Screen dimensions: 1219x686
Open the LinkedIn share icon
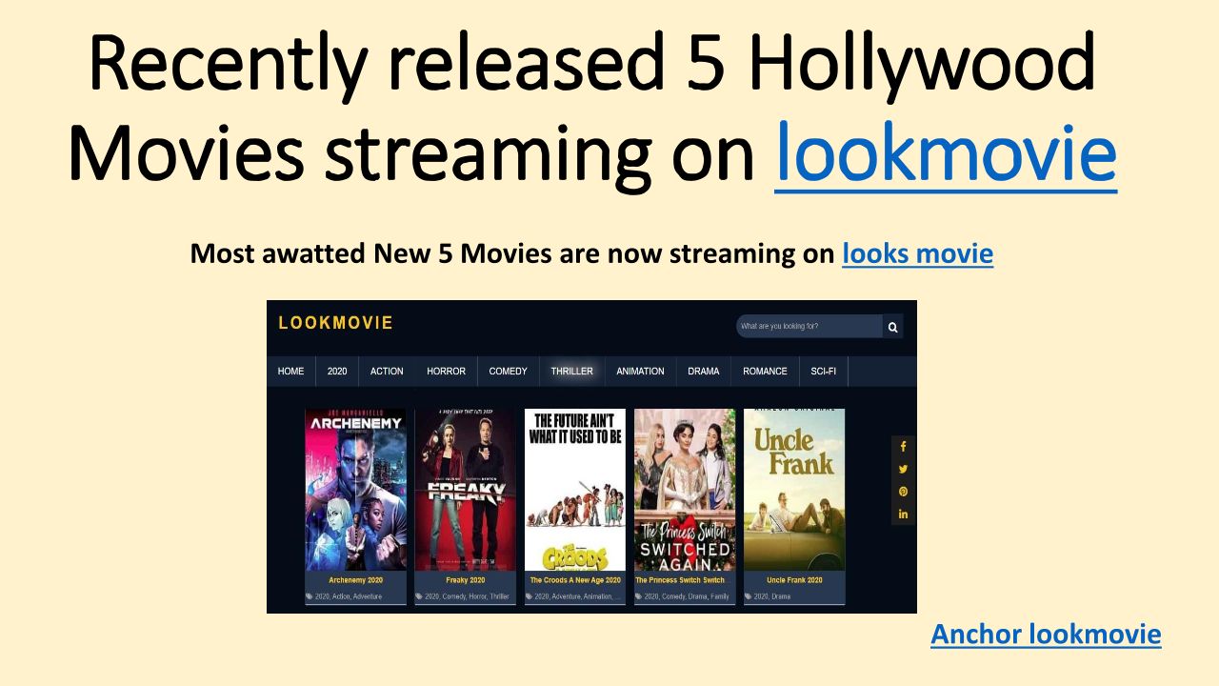point(903,514)
